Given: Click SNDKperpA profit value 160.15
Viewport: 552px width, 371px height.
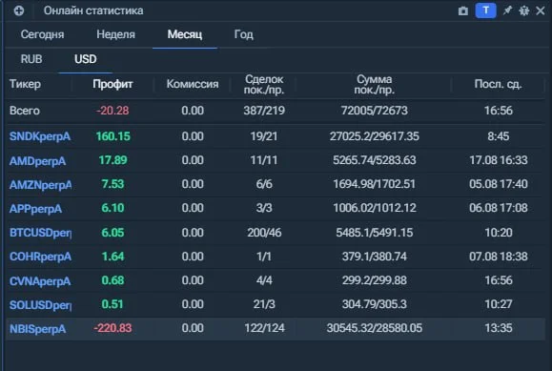Looking at the screenshot, I should [x=113, y=136].
